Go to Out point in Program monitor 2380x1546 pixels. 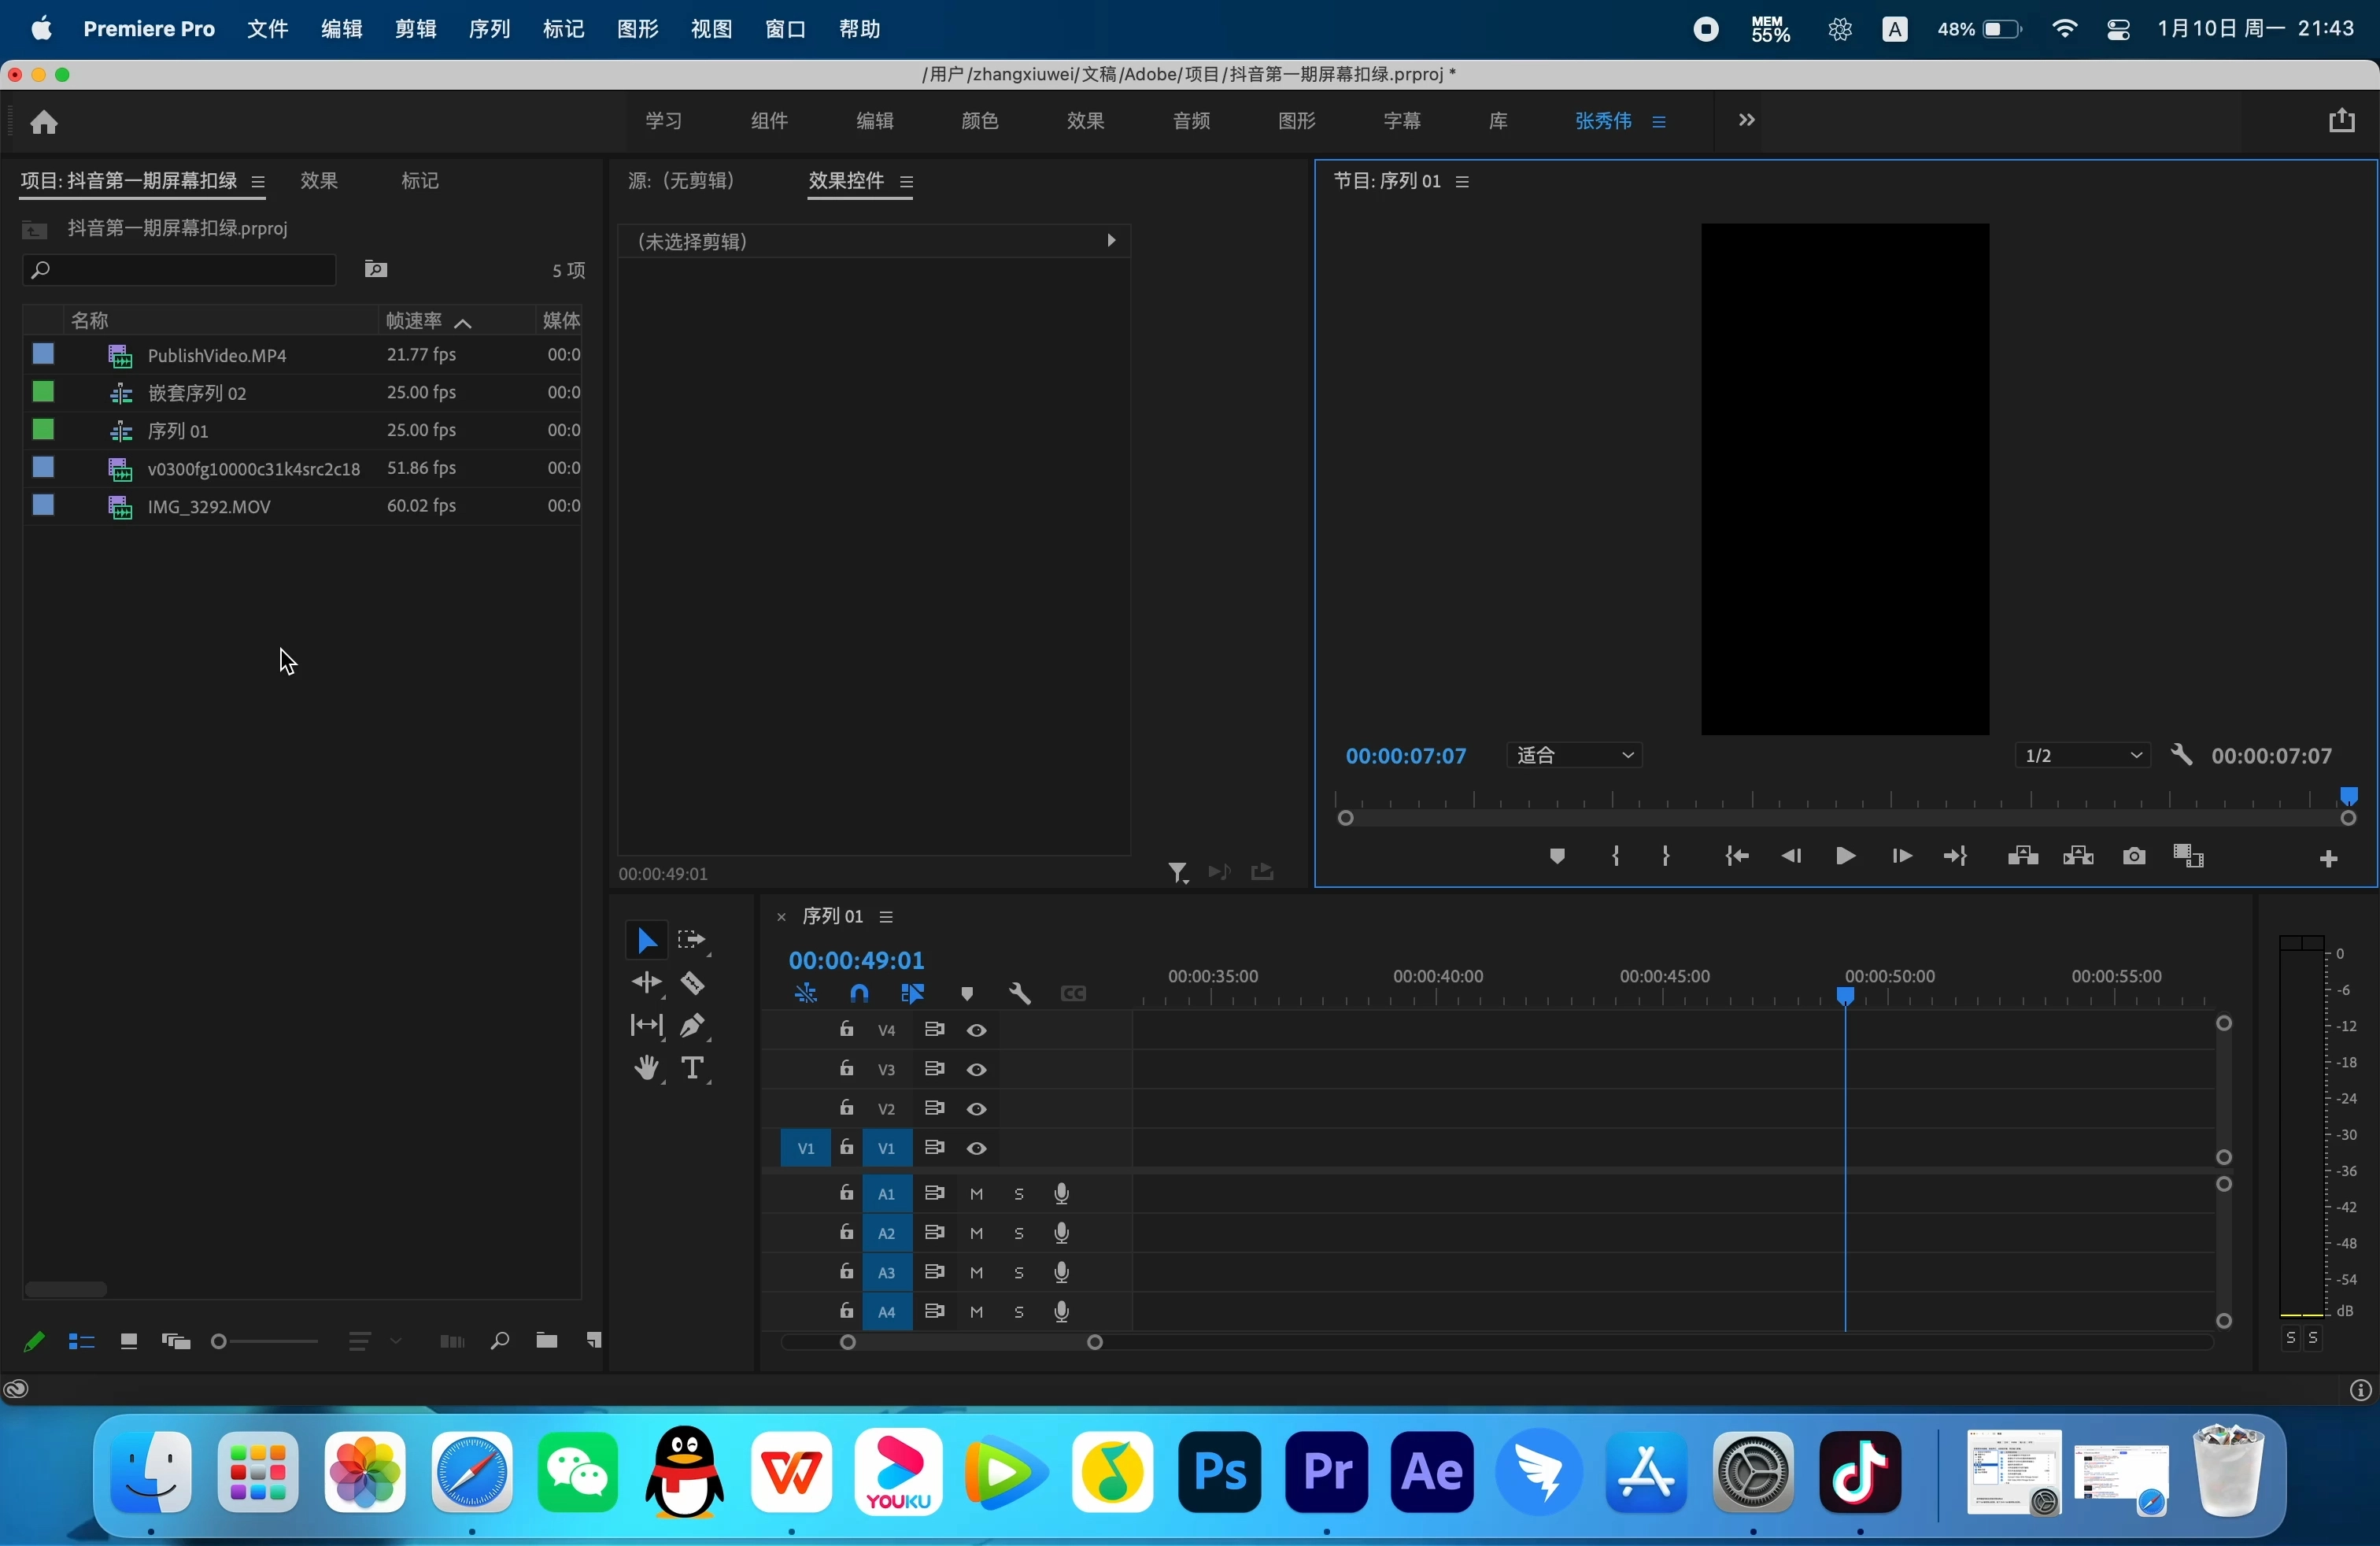pos(1956,857)
